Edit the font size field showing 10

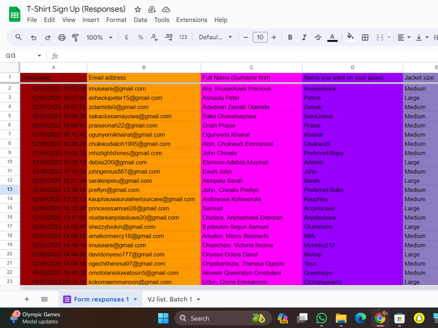260,37
